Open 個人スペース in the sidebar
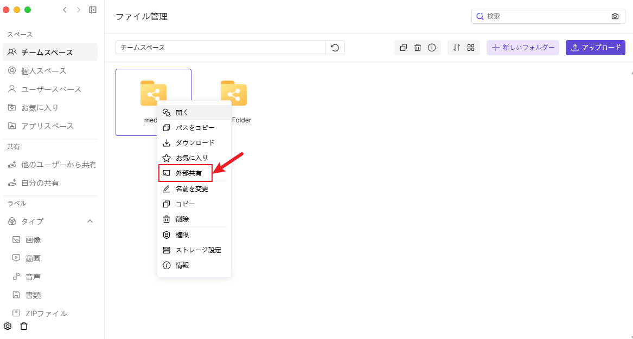 43,71
